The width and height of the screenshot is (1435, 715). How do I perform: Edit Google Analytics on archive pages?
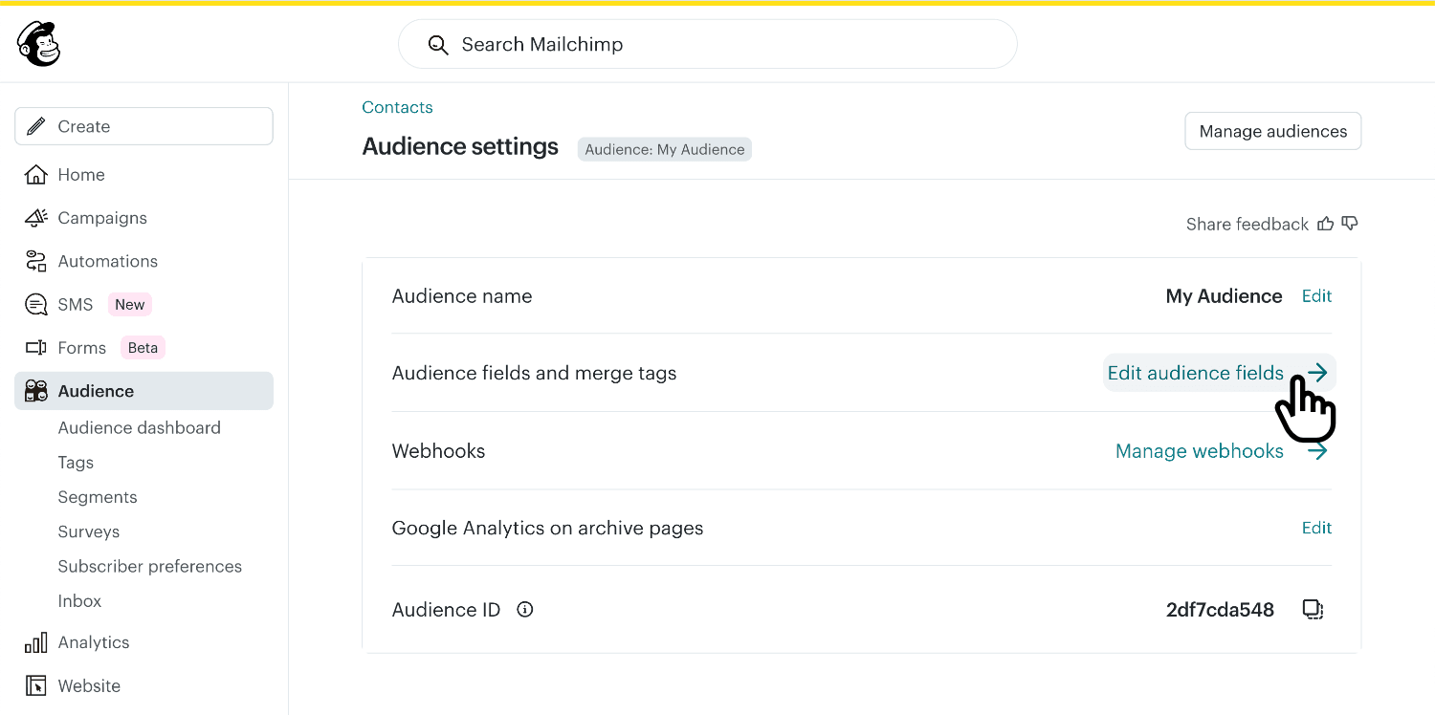pyautogui.click(x=1316, y=528)
